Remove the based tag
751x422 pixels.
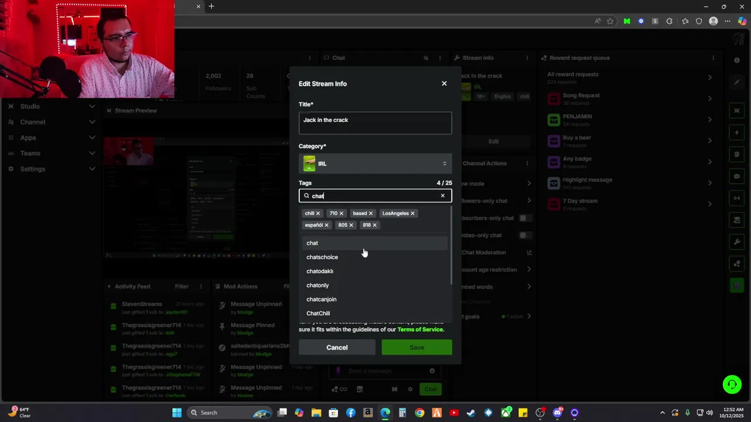[x=370, y=213]
